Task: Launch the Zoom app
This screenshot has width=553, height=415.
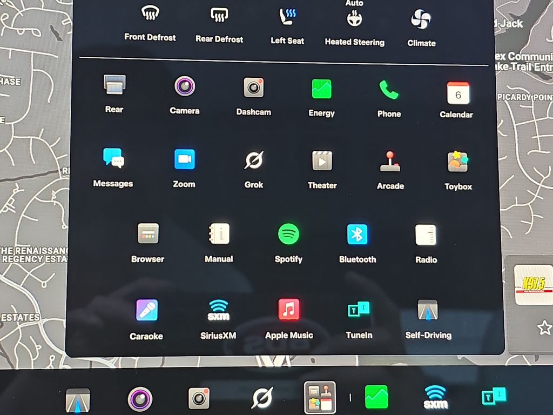Action: 184,168
